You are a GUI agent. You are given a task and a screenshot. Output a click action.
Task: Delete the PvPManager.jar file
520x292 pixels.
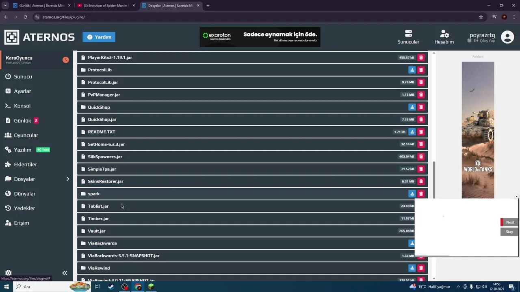421,94
